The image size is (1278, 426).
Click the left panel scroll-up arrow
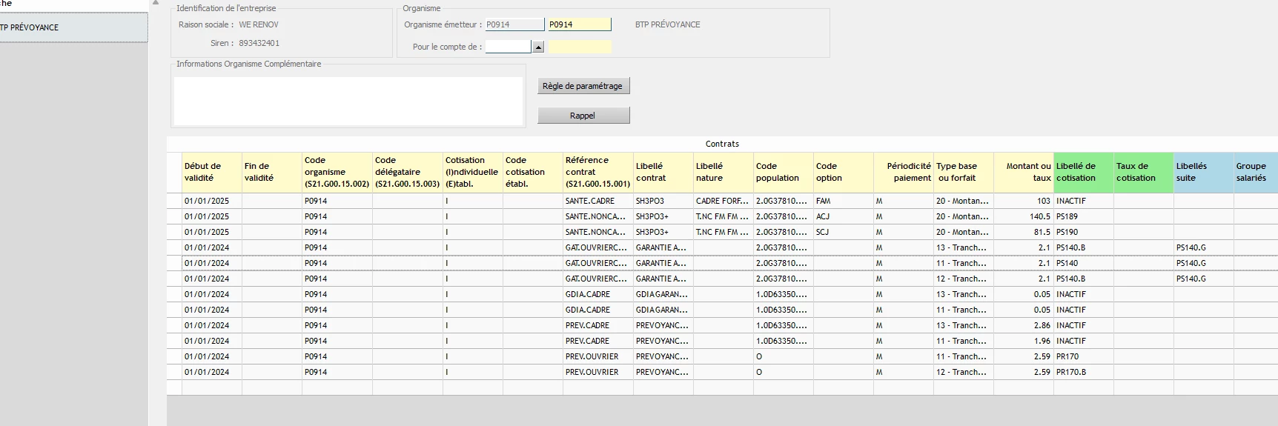[x=155, y=3]
